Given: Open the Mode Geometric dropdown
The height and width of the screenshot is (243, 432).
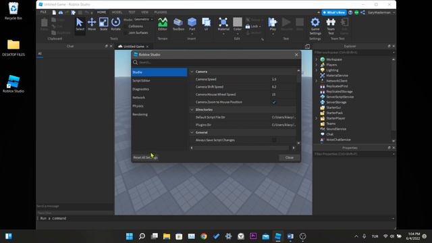Looking at the screenshot, I should click(144, 20).
